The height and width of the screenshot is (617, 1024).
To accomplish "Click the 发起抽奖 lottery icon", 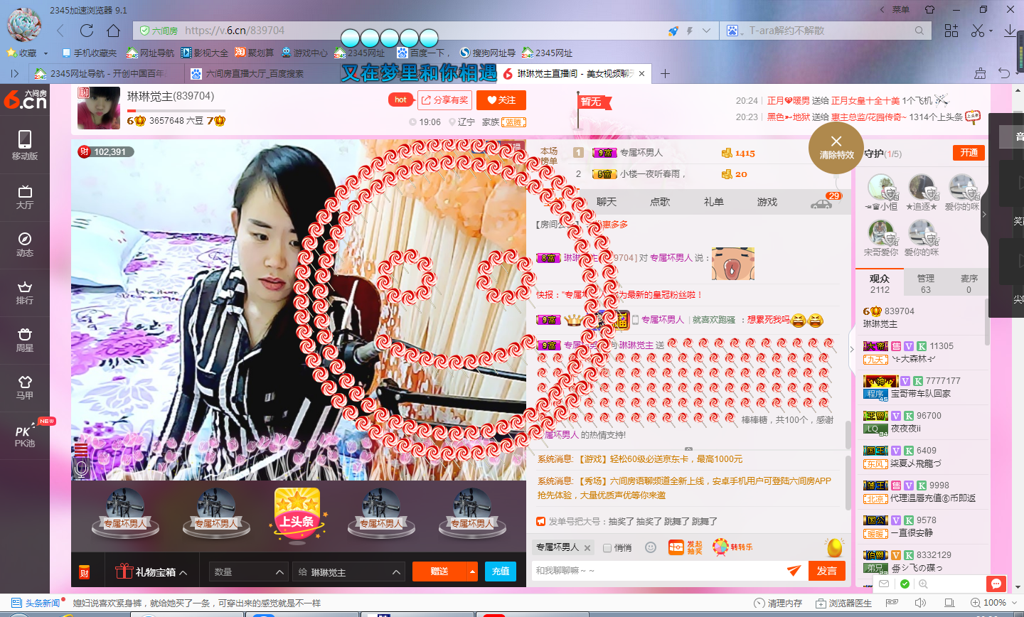I will (x=686, y=547).
